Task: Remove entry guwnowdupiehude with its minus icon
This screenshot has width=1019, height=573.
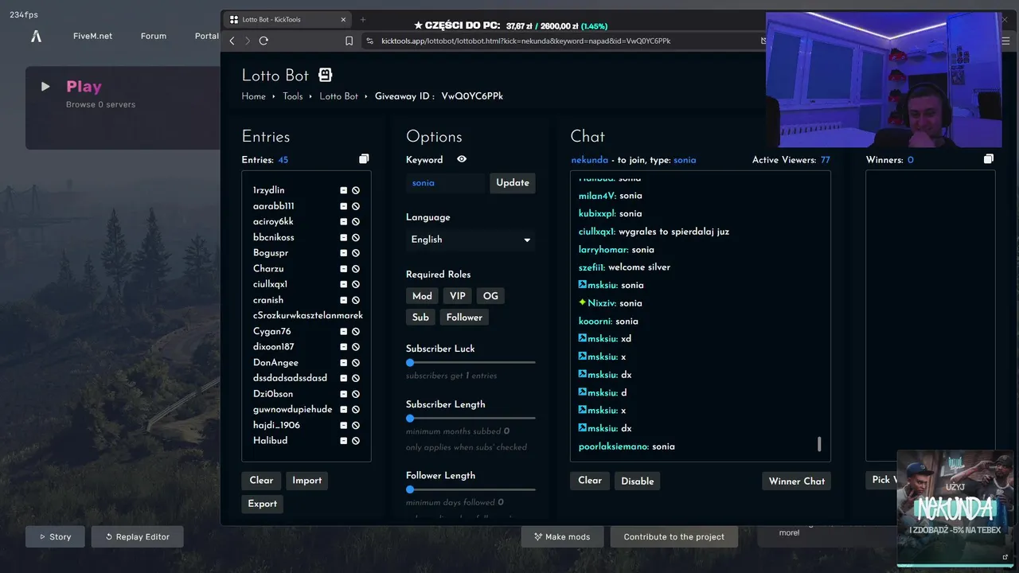Action: pos(344,409)
